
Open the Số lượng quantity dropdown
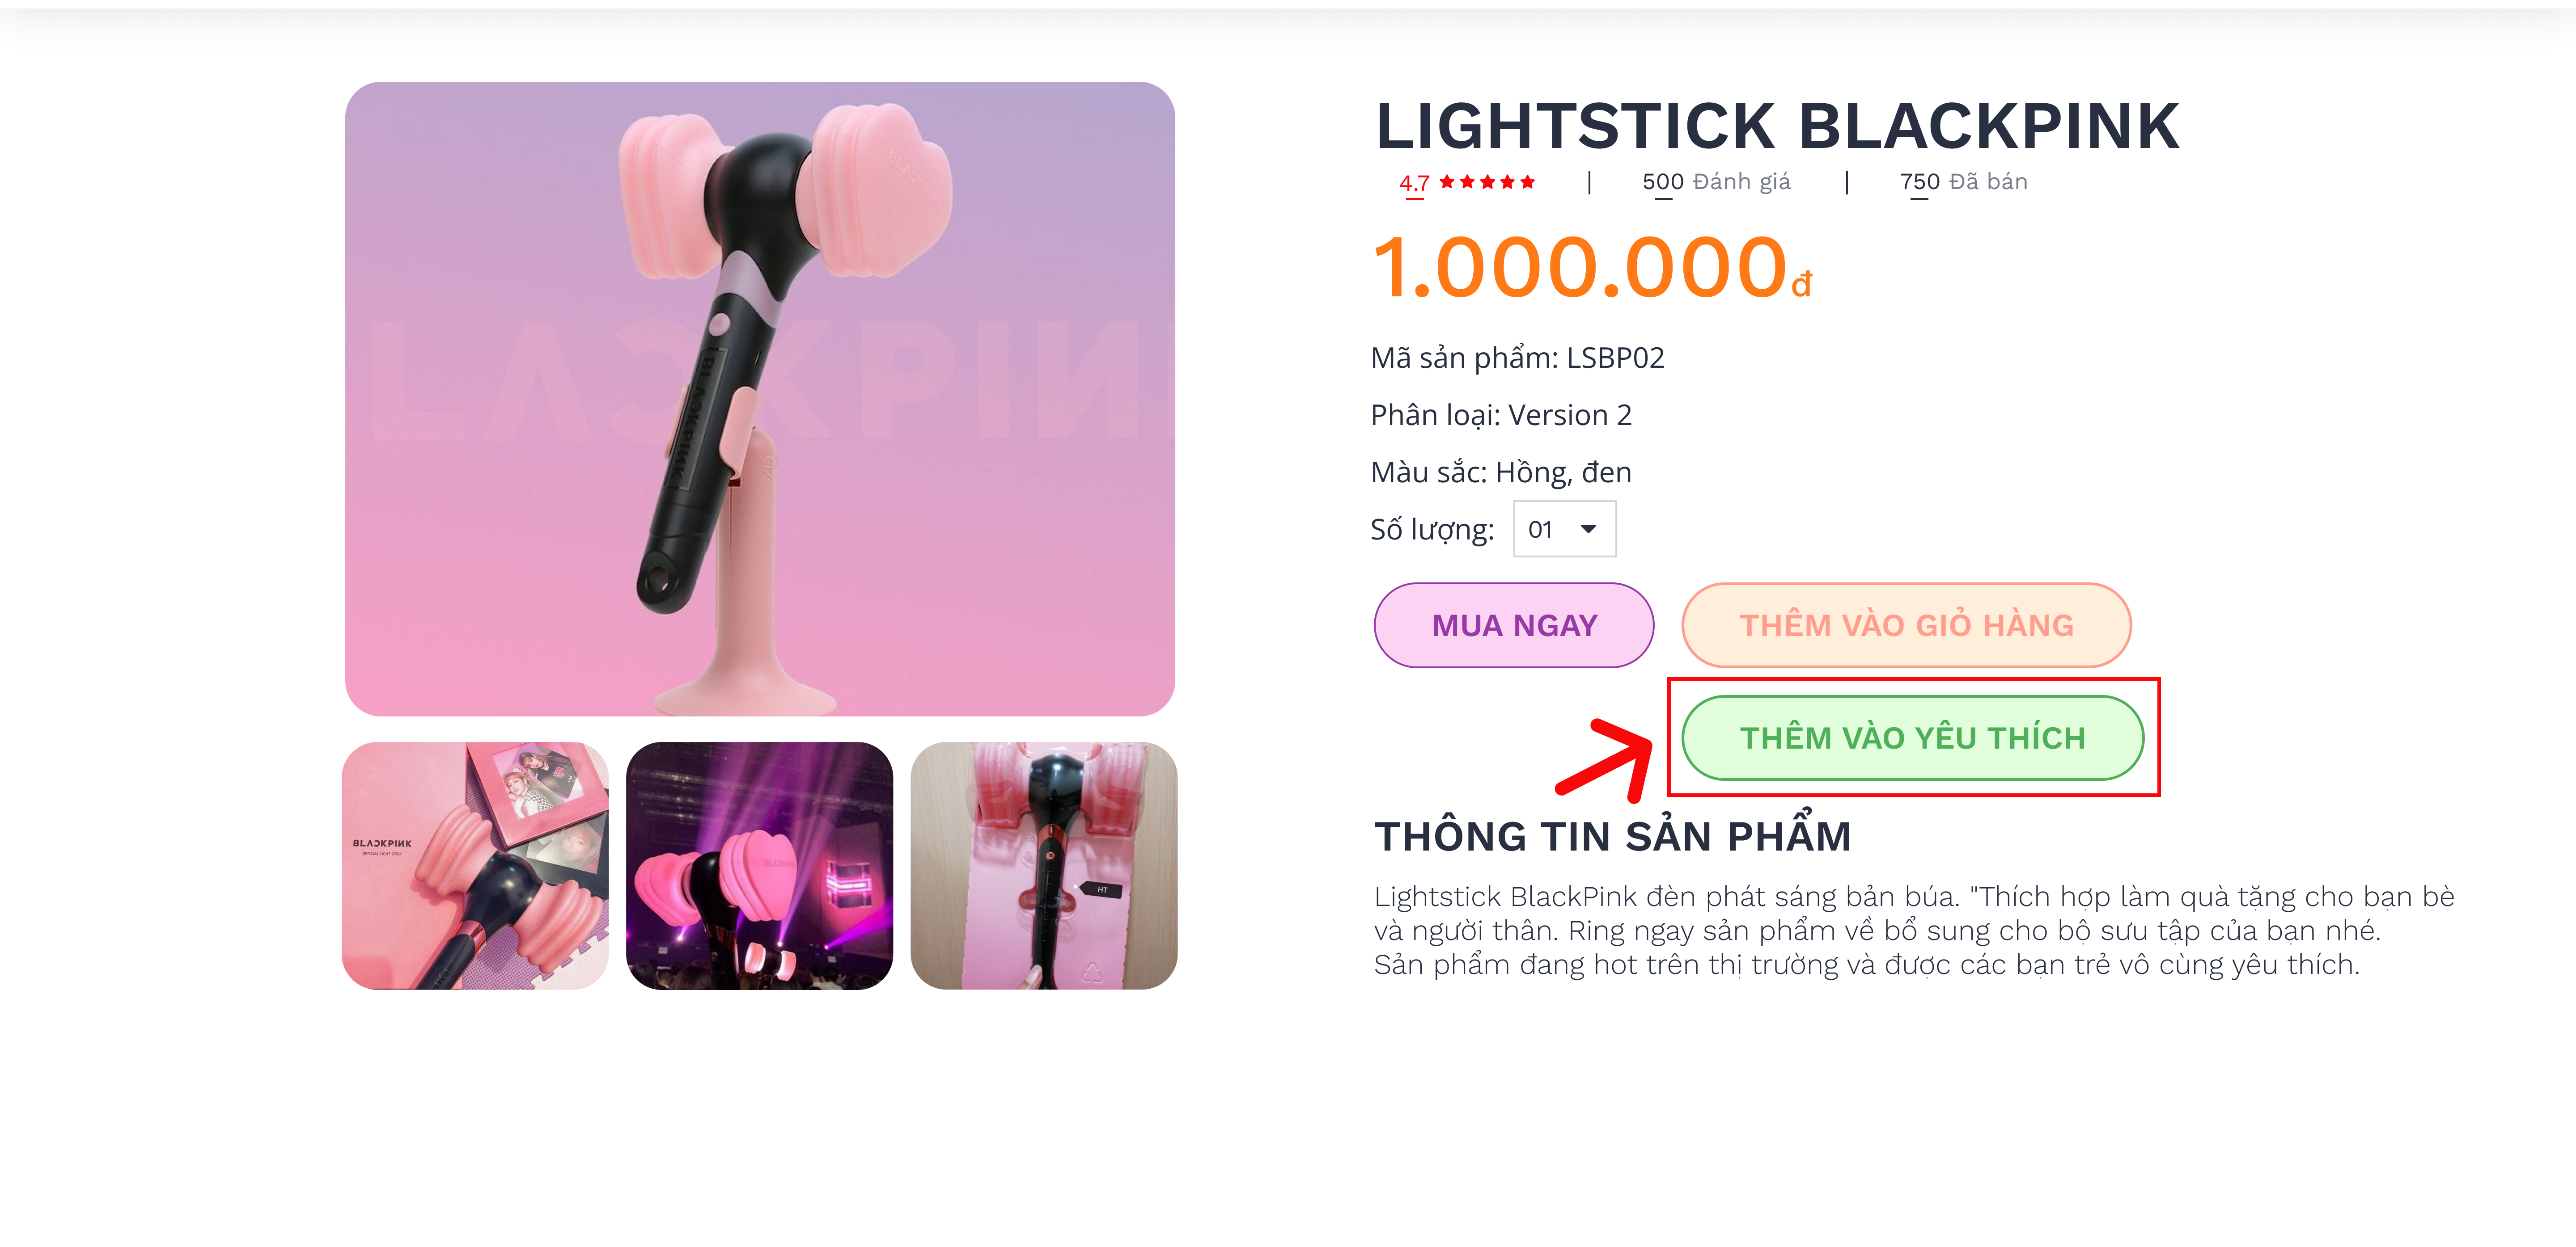pos(1564,530)
